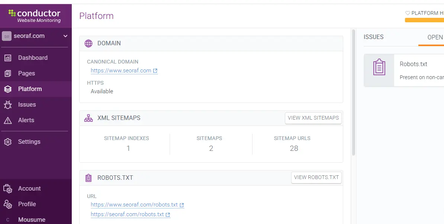Viewport: 444px width, 224px height.
Task: Click the Platform page heading
Action: coord(96,16)
